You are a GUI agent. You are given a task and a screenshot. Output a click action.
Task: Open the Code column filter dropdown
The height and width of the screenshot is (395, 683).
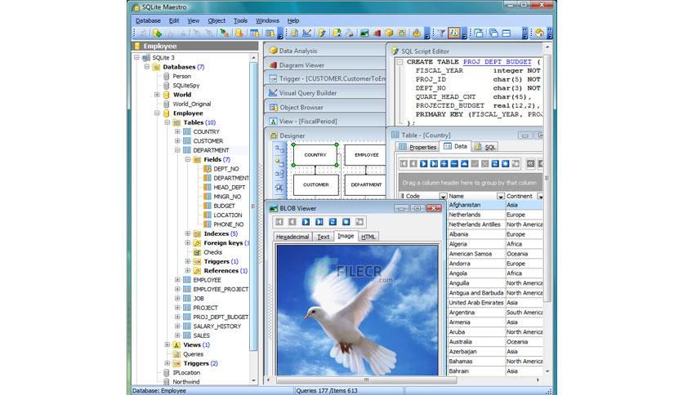point(443,196)
